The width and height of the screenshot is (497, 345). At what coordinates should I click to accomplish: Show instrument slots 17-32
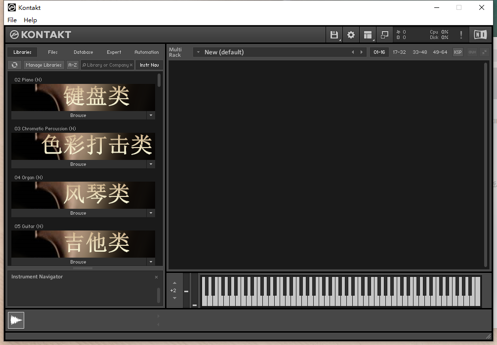point(399,52)
